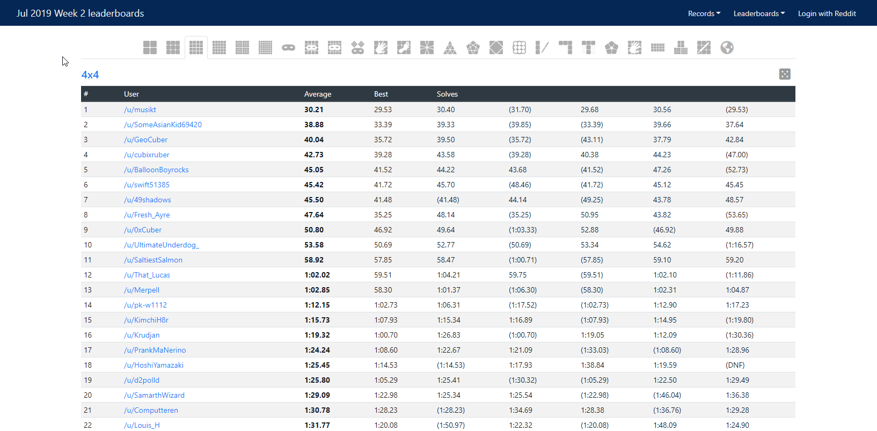Open the globe overall leaderboard icon
877x431 pixels.
tap(727, 48)
